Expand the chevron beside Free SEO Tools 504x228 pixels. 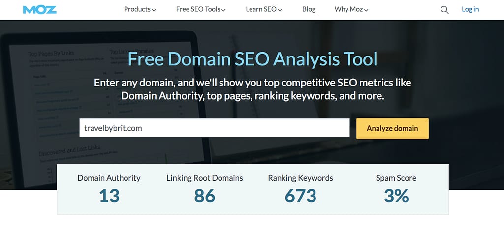click(x=224, y=10)
